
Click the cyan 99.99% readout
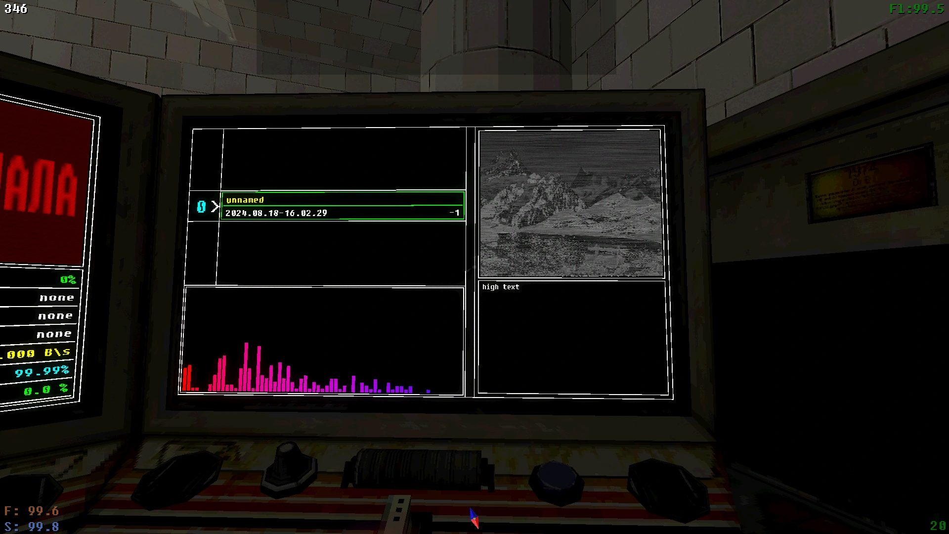pos(42,371)
